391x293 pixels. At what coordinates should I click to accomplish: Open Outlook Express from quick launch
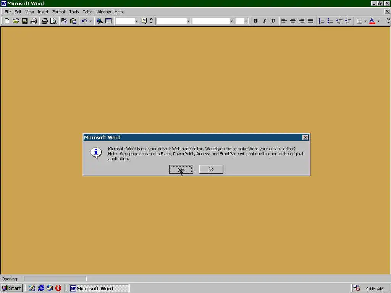[50, 288]
